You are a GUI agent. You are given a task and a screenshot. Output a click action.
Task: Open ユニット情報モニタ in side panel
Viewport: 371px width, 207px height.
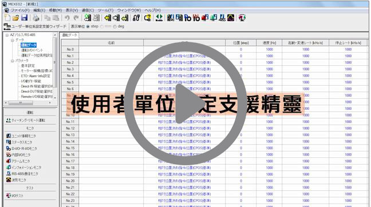pyautogui.click(x=21, y=136)
